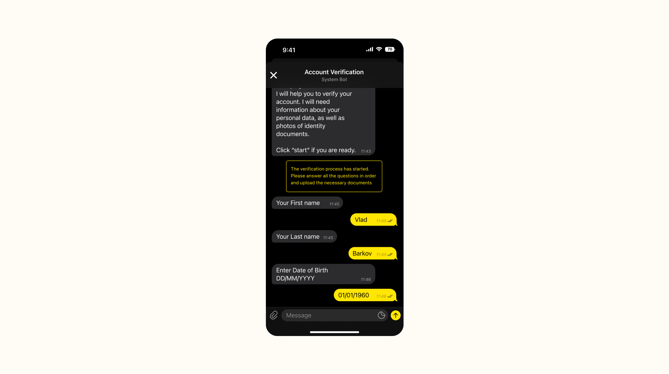Tap the Account Verification title
This screenshot has height=374, width=669.
pos(334,72)
